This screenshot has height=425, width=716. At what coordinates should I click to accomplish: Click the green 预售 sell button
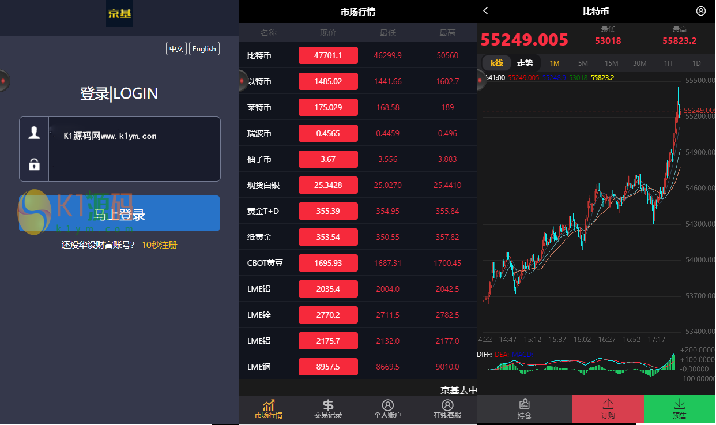680,409
